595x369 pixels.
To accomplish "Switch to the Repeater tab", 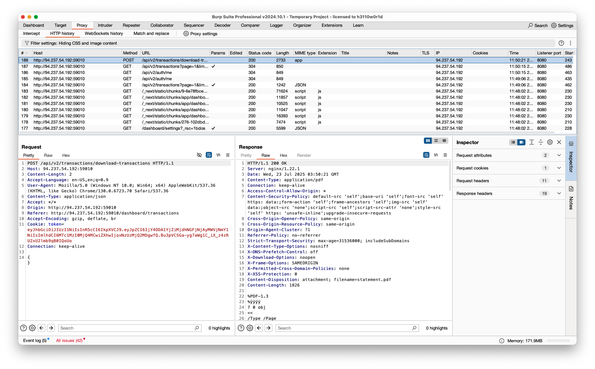I will pyautogui.click(x=131, y=25).
